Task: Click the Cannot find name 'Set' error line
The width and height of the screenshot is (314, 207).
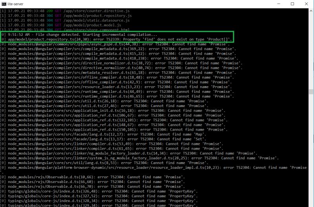Action: pyautogui.click(x=103, y=139)
